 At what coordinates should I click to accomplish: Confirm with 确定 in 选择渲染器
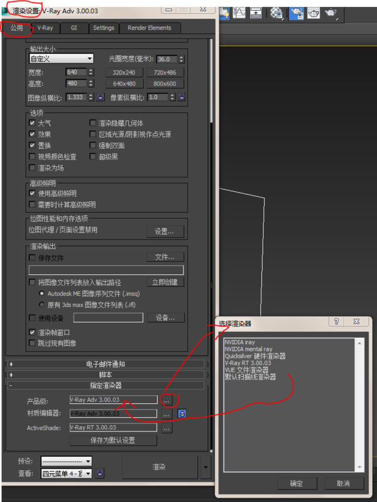297,483
